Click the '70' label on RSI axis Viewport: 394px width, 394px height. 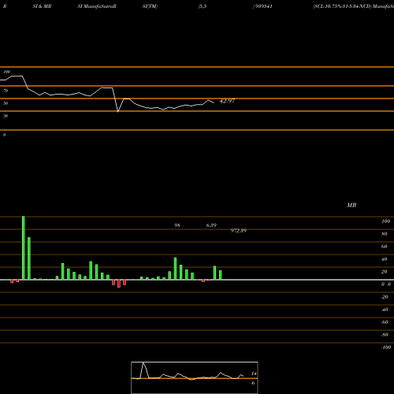point(6,91)
